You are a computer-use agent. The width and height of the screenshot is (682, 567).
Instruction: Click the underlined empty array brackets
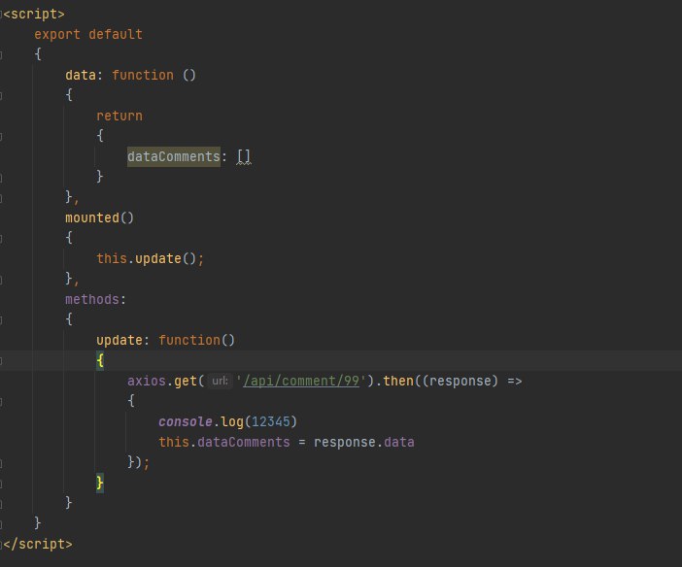tap(244, 156)
